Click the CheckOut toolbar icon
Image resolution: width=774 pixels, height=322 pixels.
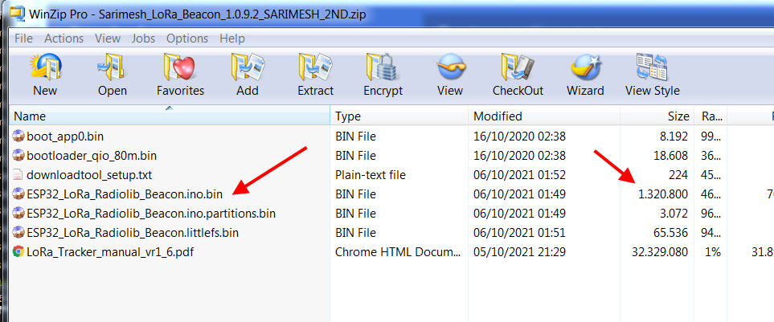pyautogui.click(x=518, y=67)
